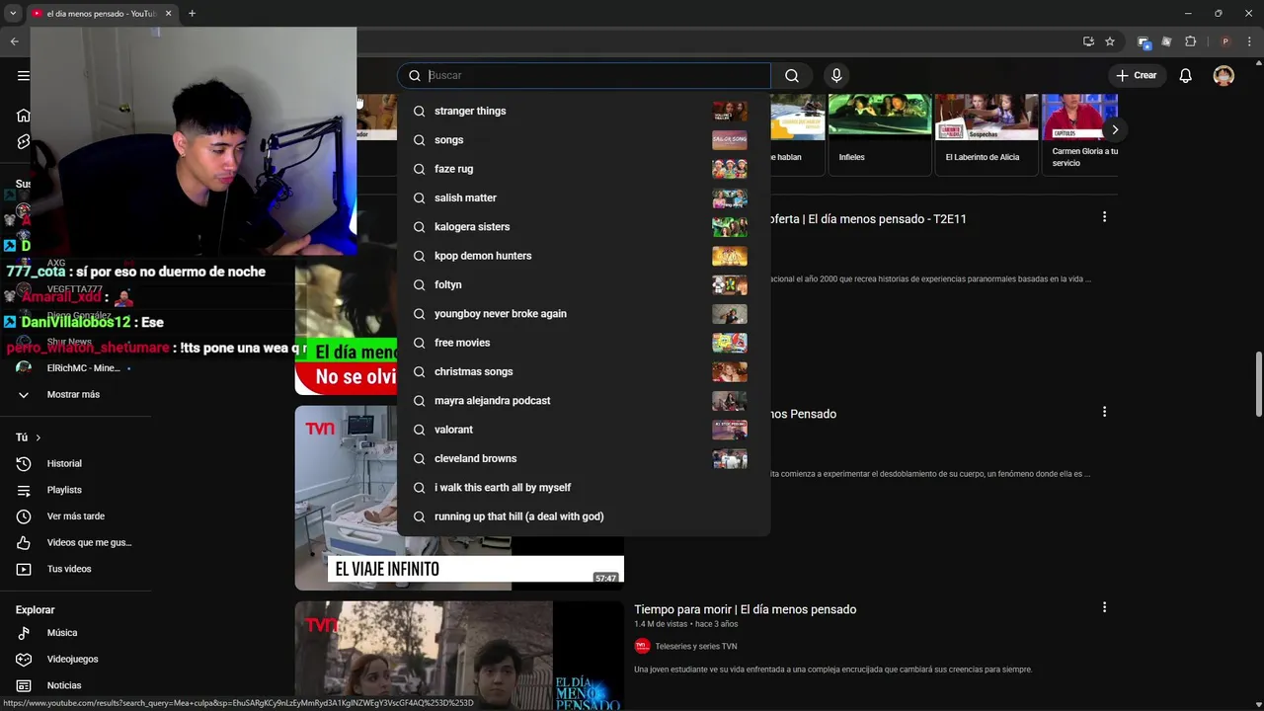Select suggestion 'stranger things'
1264x711 pixels.
[583, 112]
